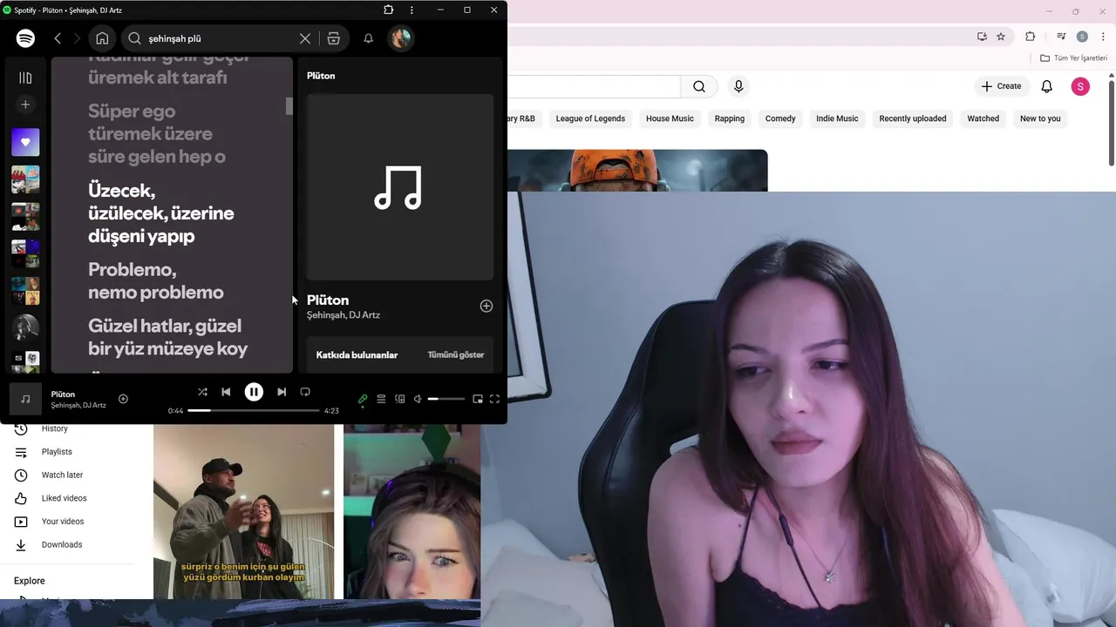The image size is (1116, 627).
Task: Add Plüton to Liked Songs in side panel
Action: click(487, 306)
